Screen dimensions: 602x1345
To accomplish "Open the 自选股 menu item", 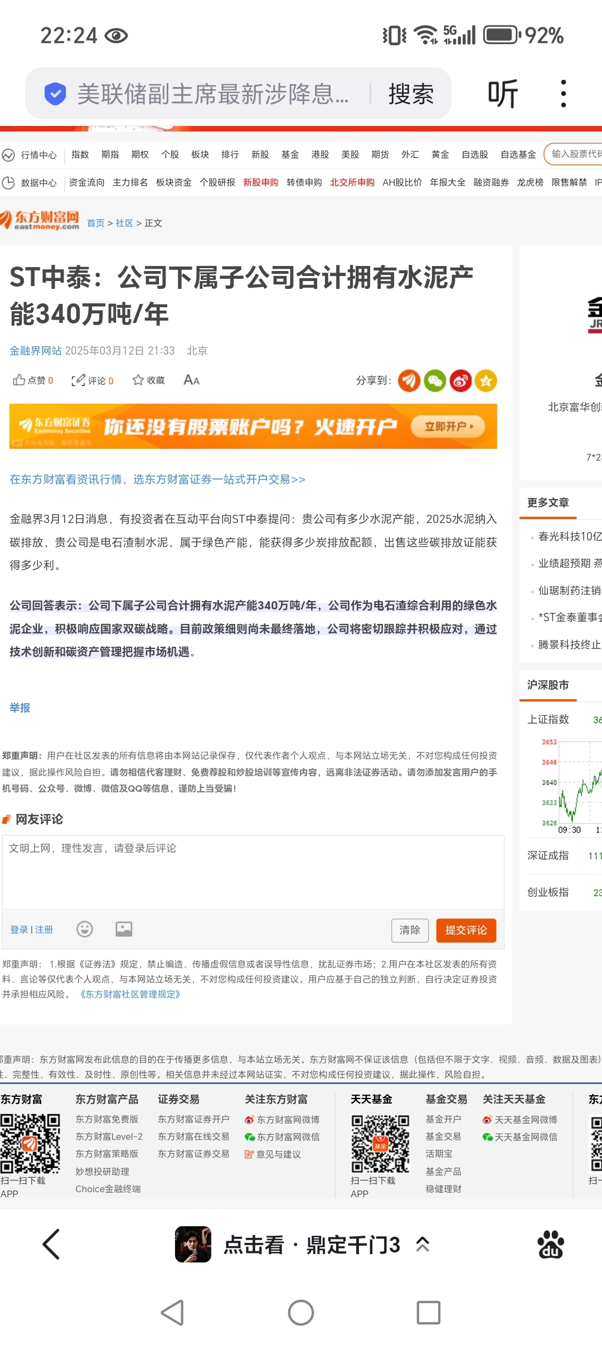I will pyautogui.click(x=475, y=154).
